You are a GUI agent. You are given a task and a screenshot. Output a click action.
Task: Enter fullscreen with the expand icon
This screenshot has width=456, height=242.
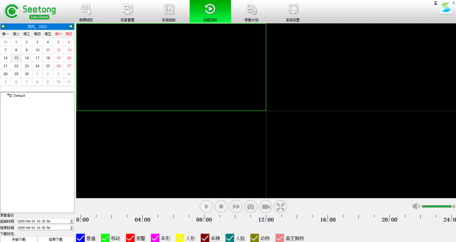(280, 206)
